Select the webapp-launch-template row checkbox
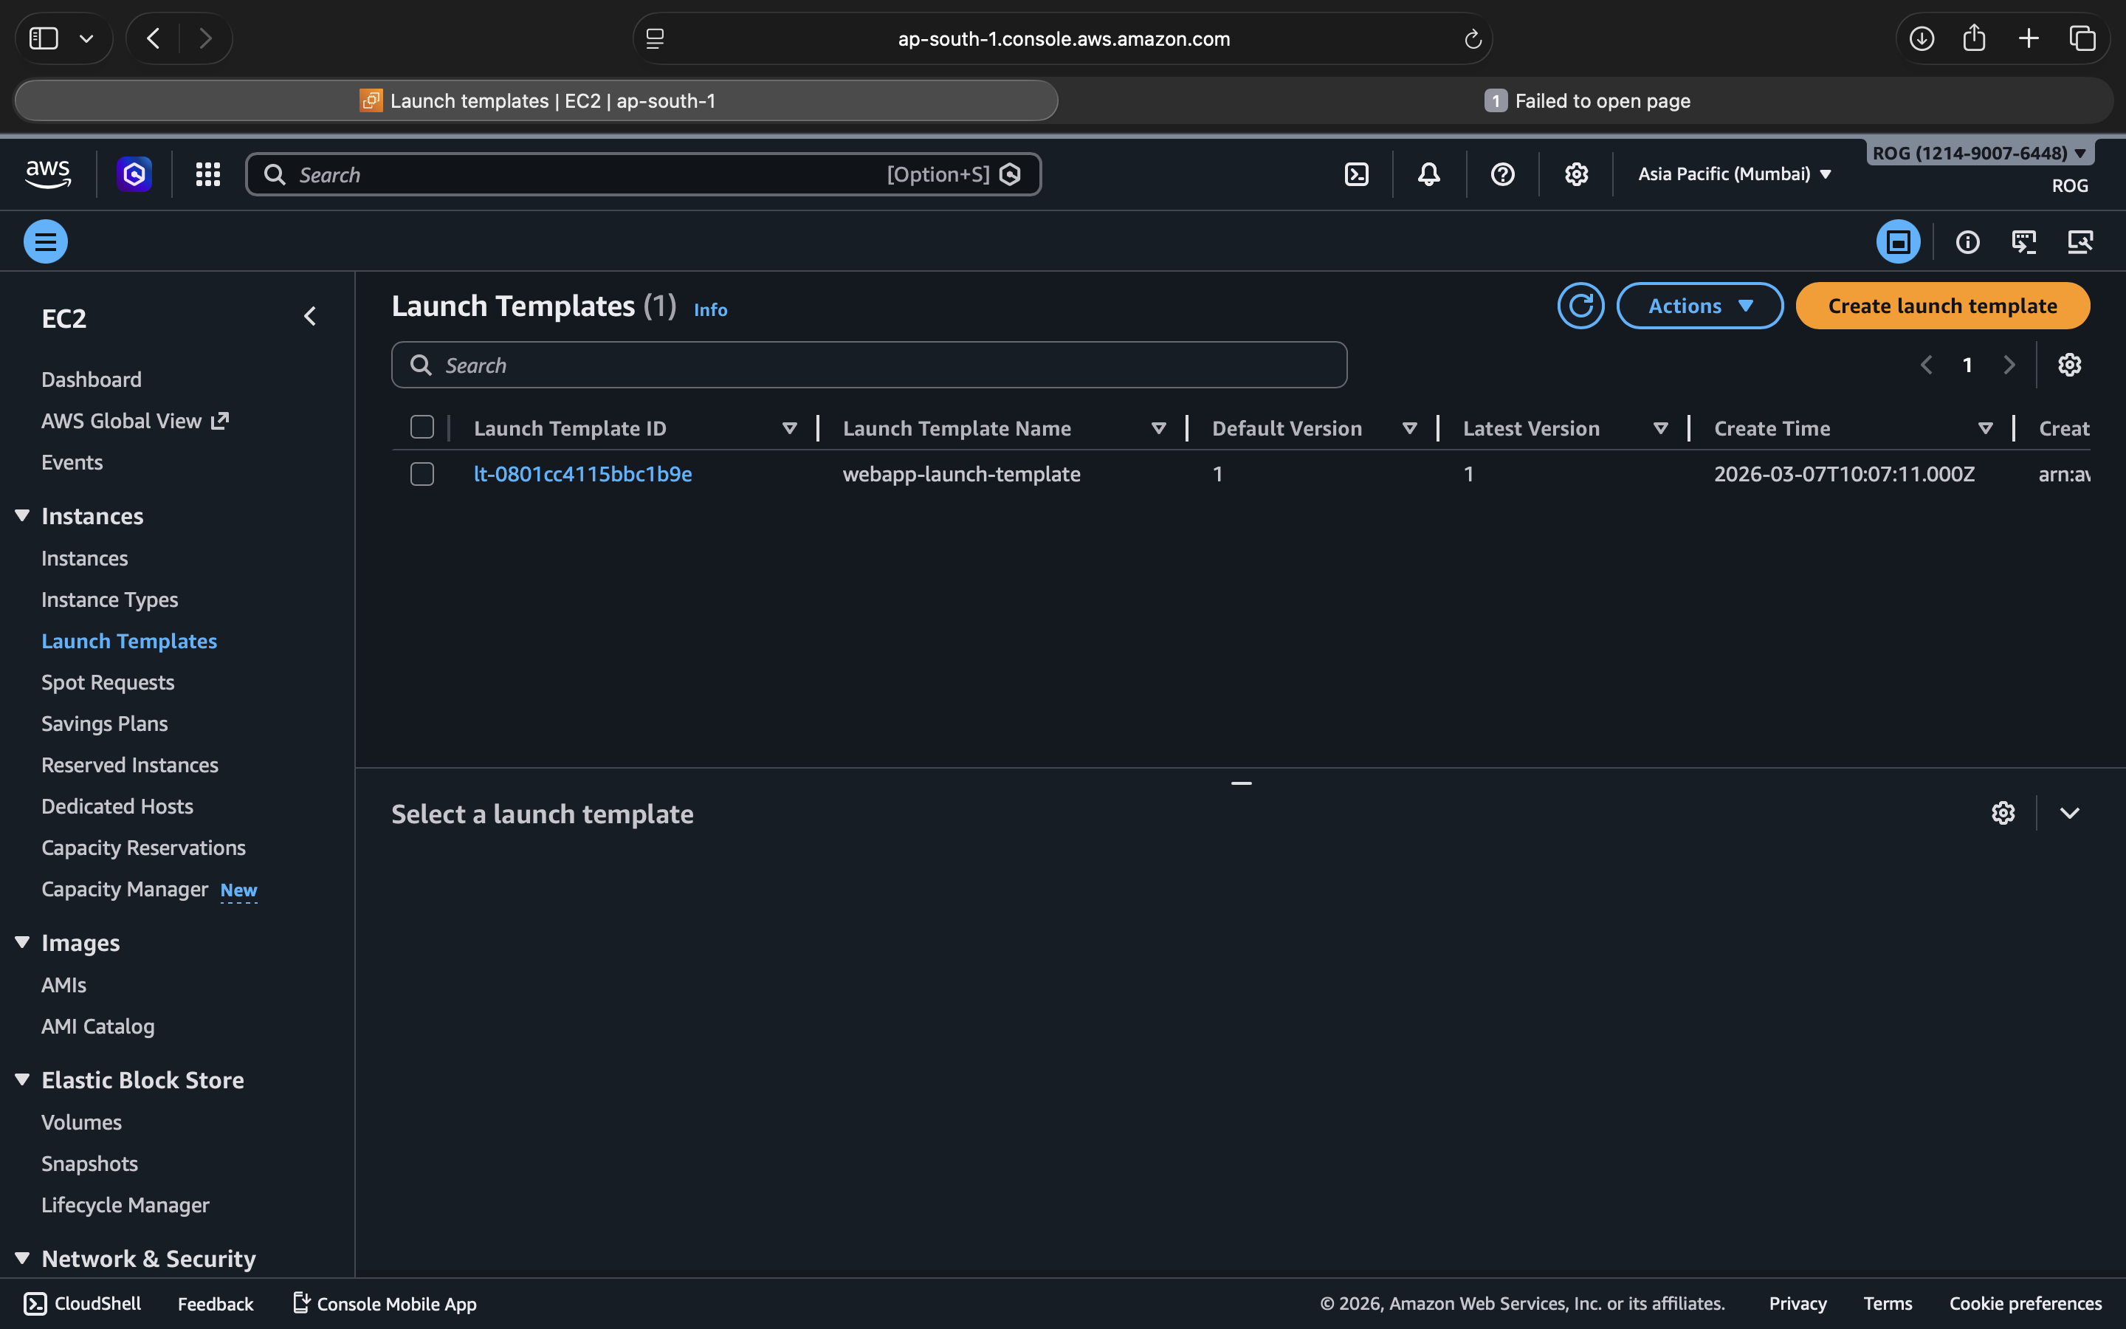 422,475
